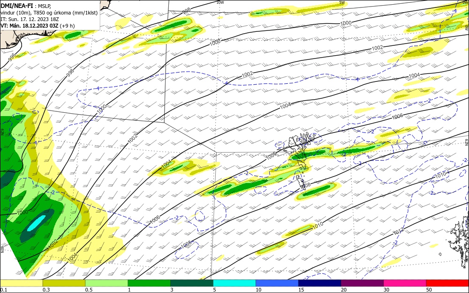Click the '5W' longitude label
Image resolution: width=469 pixels, height=293 pixels.
(342, 2)
